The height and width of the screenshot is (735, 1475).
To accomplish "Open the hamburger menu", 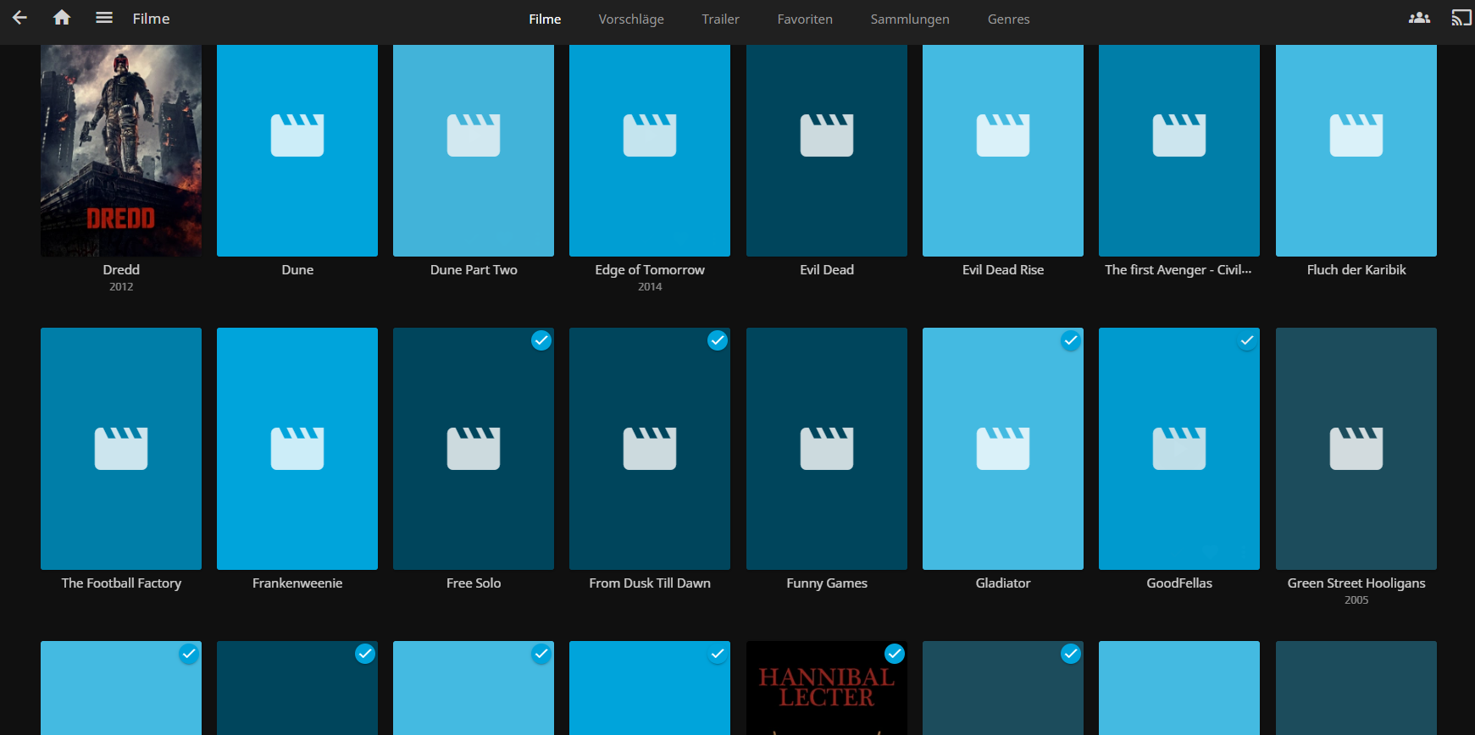I will click(104, 18).
